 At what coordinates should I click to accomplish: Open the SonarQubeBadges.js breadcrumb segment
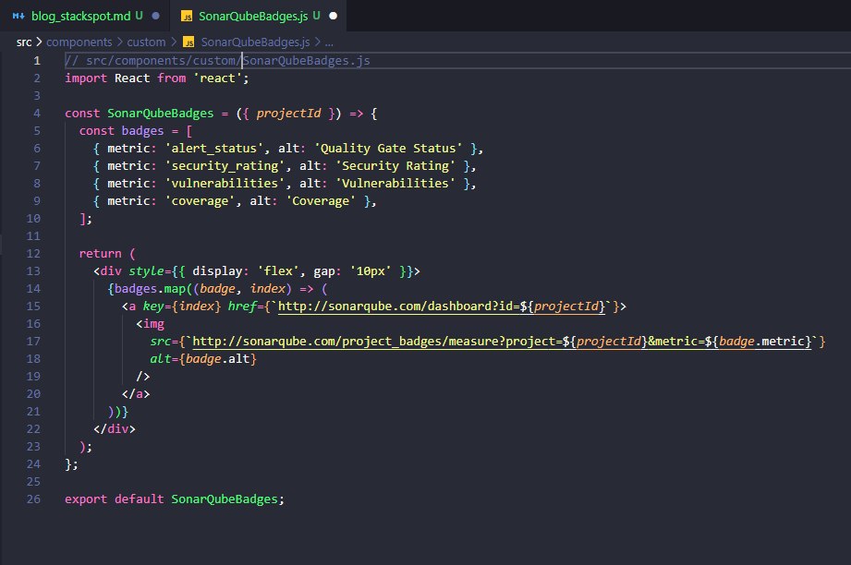[256, 42]
